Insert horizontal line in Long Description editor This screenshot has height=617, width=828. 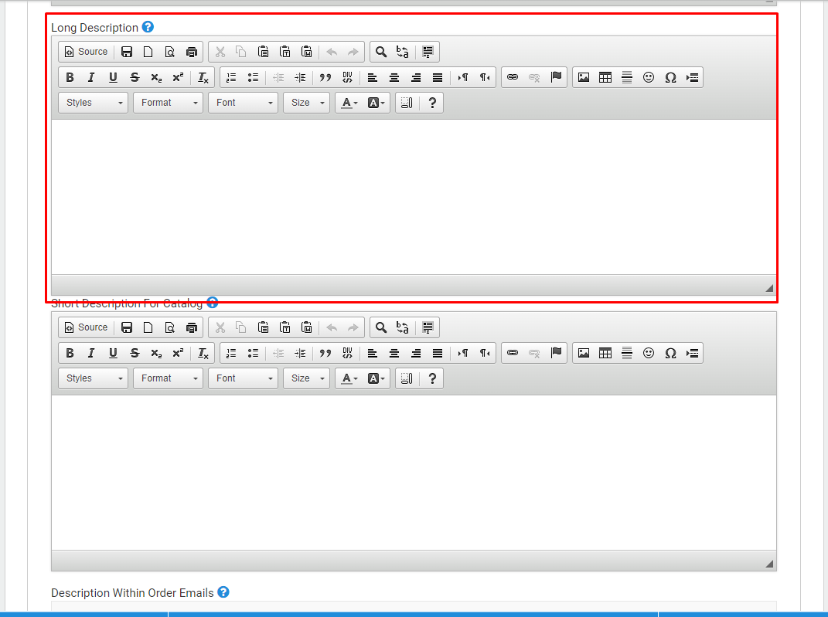627,77
